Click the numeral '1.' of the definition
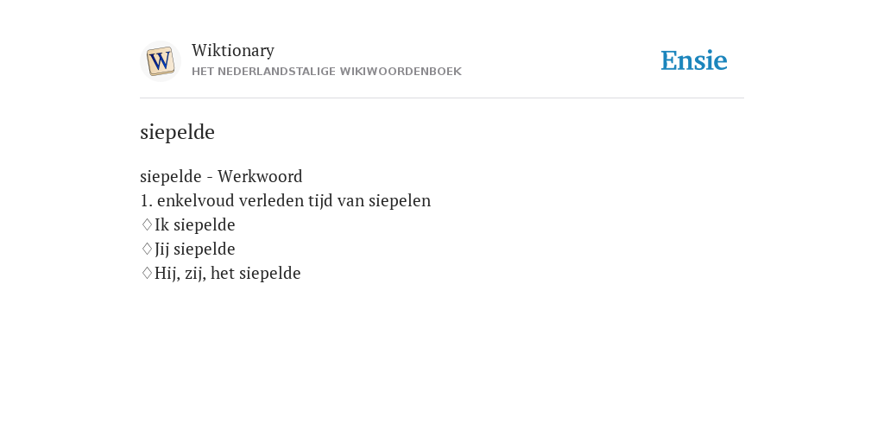The height and width of the screenshot is (442, 884). 147,200
